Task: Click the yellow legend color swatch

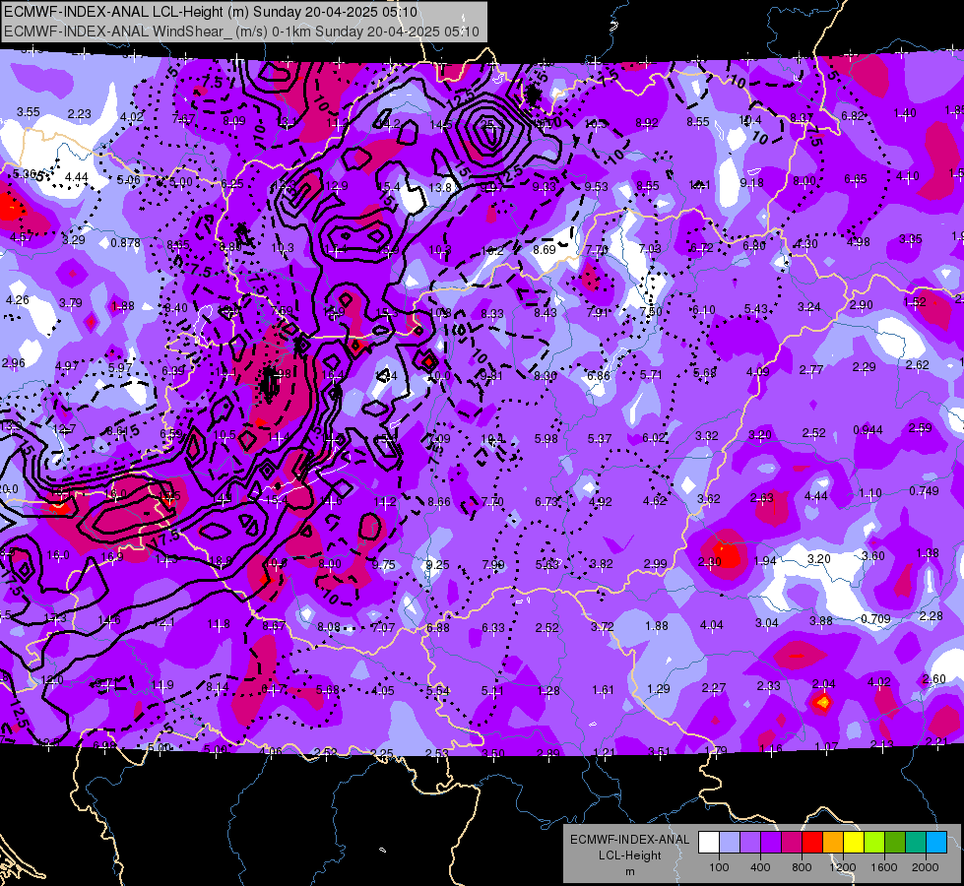Action: pyautogui.click(x=854, y=843)
